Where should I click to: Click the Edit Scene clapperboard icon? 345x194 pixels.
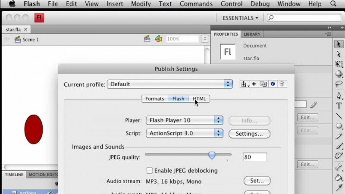[x=147, y=39]
